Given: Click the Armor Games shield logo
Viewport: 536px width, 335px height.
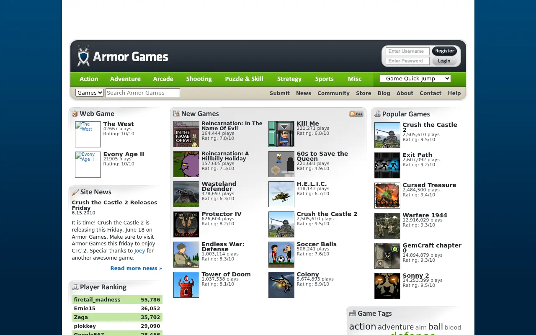Looking at the screenshot, I should (84, 56).
